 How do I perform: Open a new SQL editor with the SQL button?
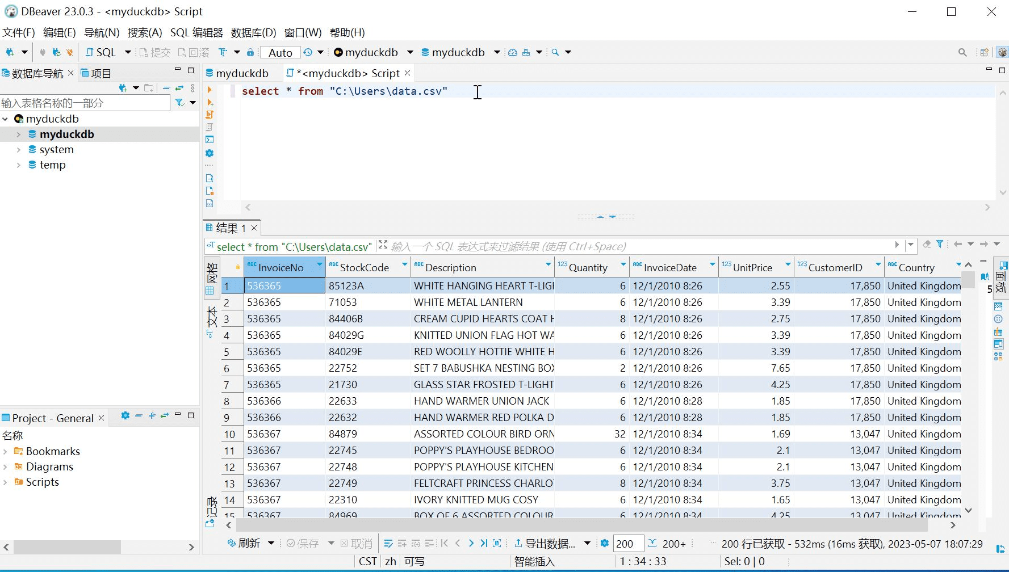[x=101, y=52]
